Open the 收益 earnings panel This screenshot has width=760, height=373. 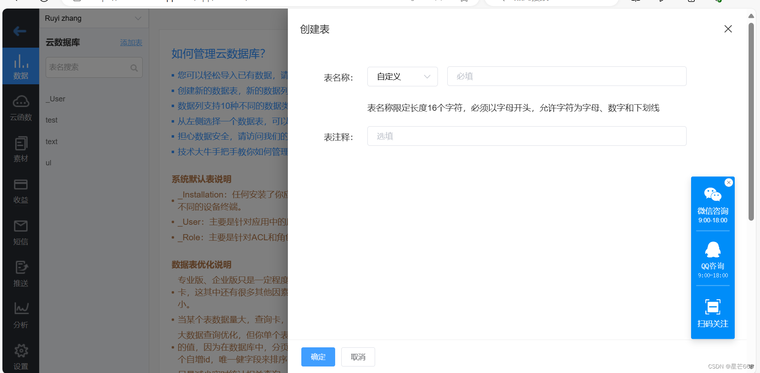tap(20, 191)
